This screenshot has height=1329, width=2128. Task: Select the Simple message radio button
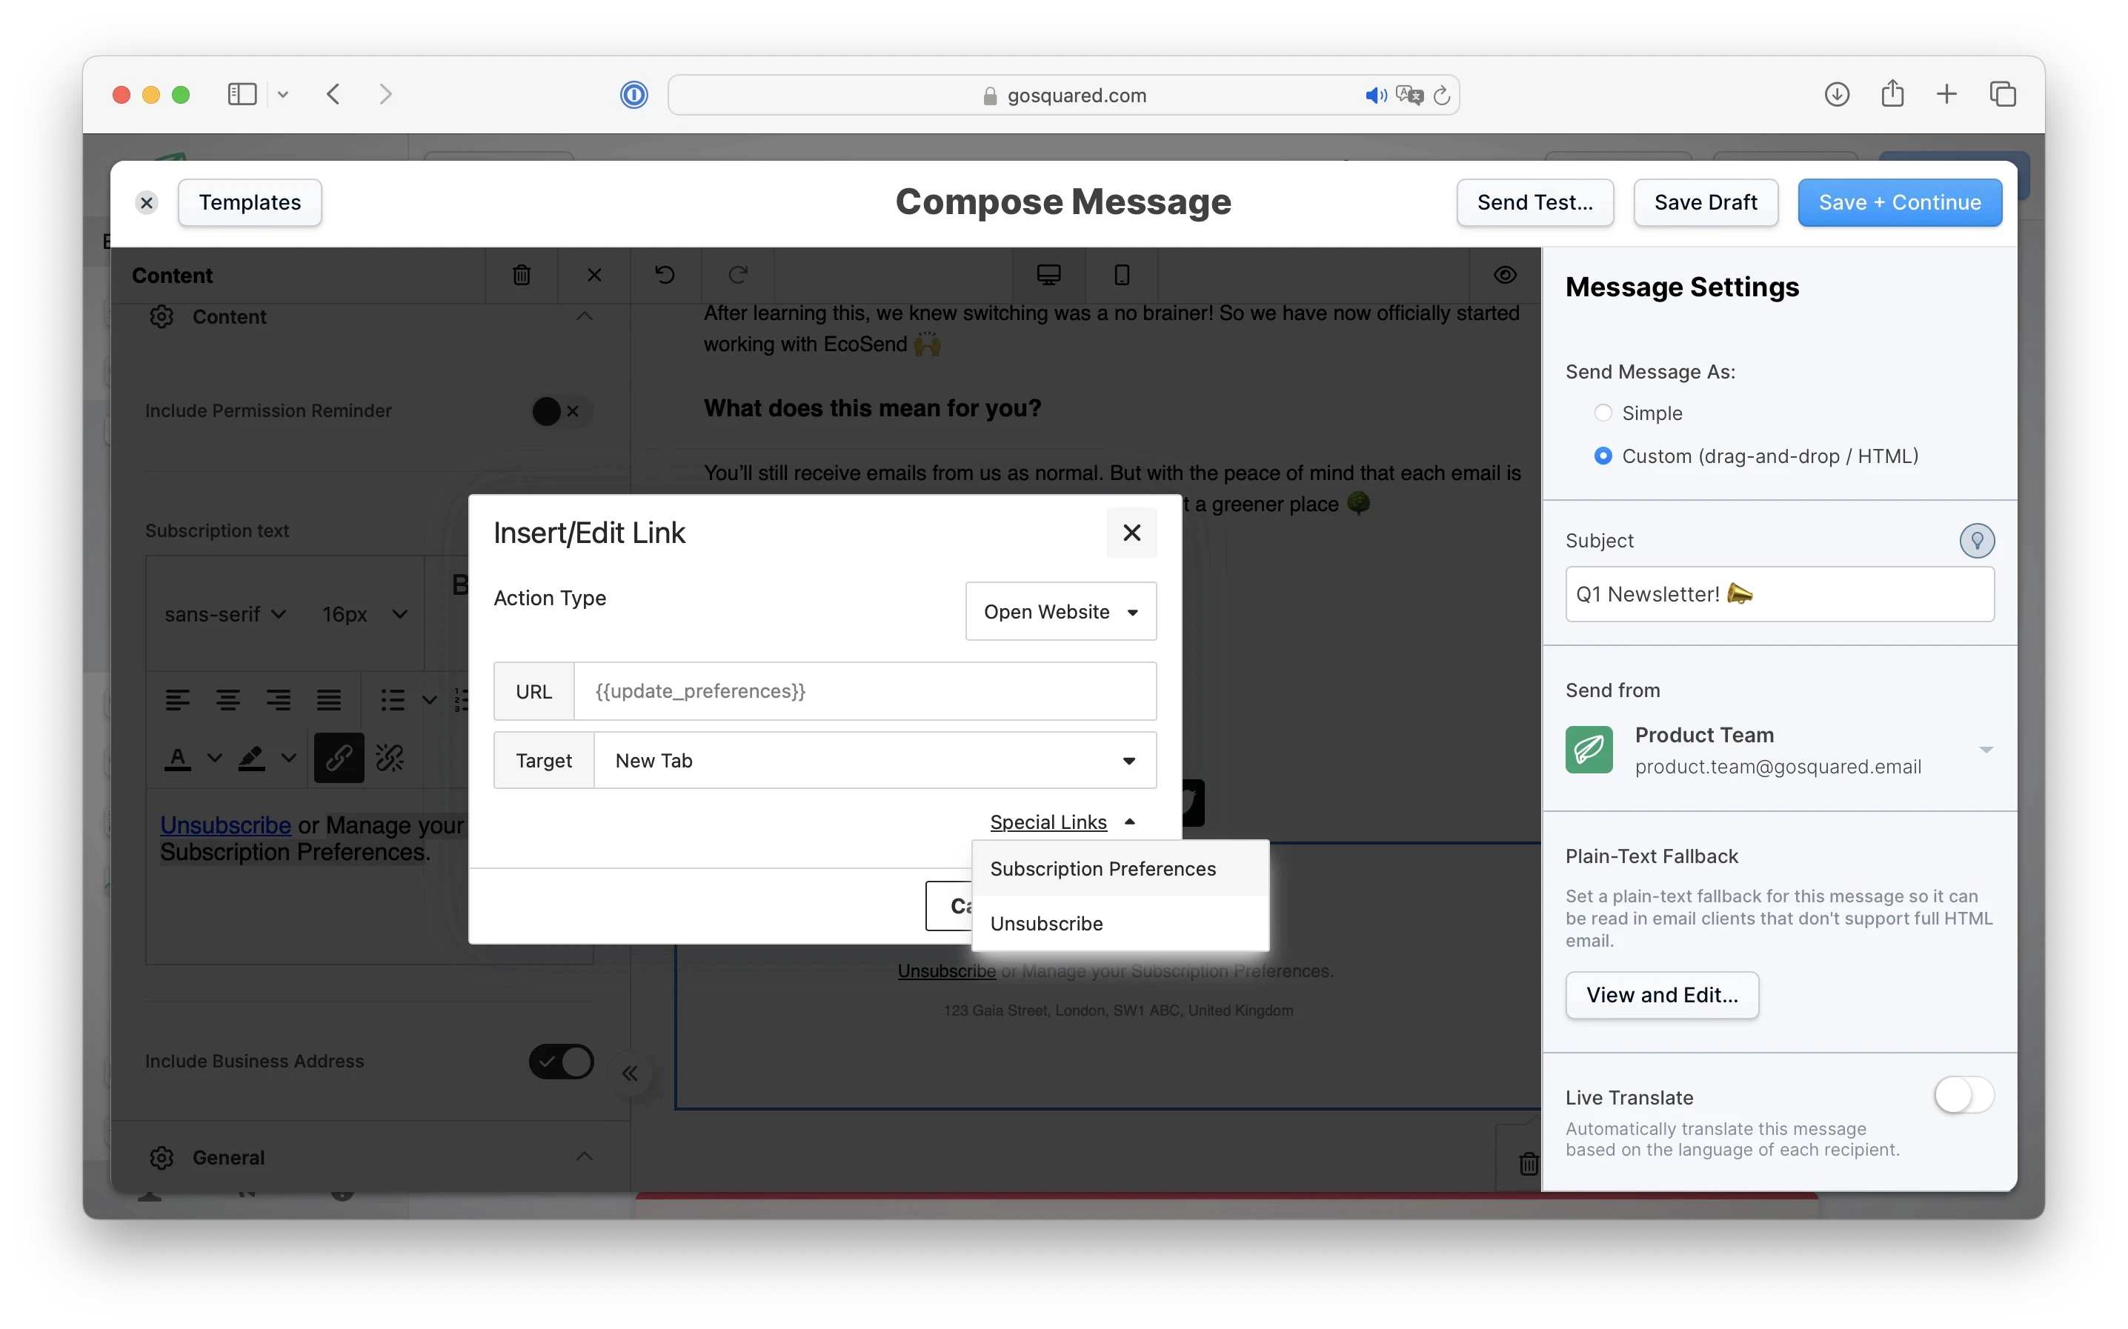(1603, 412)
